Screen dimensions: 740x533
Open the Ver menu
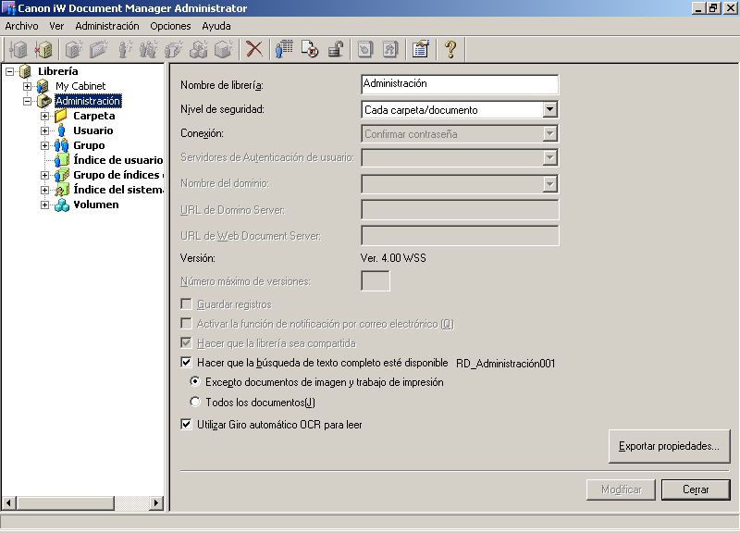pos(56,26)
